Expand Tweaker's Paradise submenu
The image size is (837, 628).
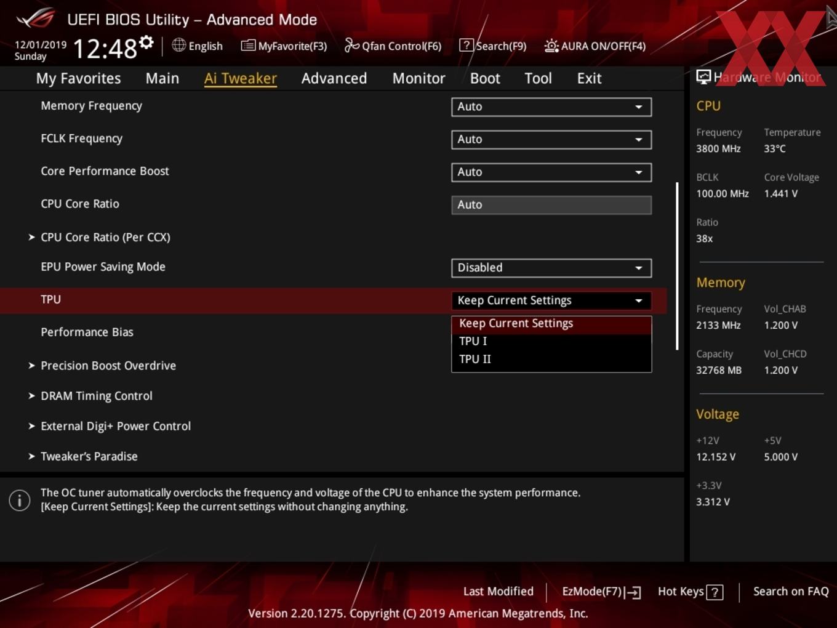pos(89,456)
